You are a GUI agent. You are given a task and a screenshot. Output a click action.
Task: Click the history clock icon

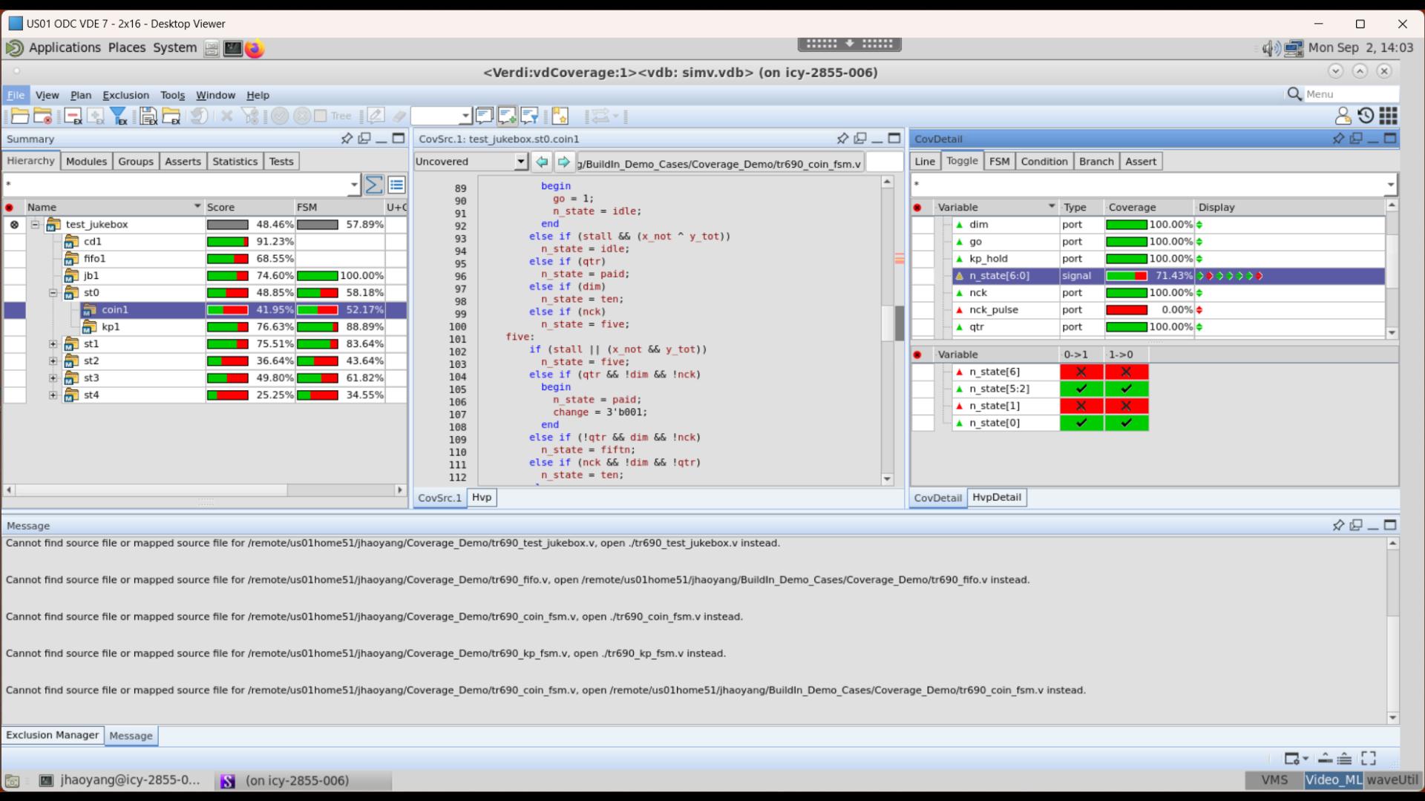[1366, 116]
